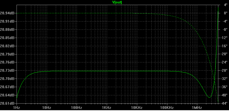Click the 1MHz frequency axis label

click(197, 108)
